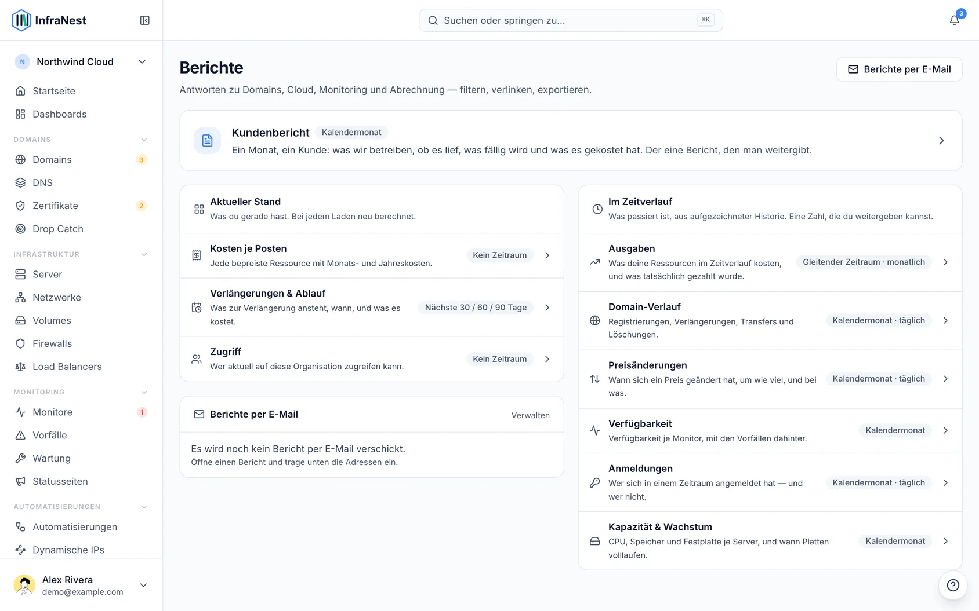Click the Berichte page title
Image resolution: width=979 pixels, height=611 pixels.
point(211,68)
